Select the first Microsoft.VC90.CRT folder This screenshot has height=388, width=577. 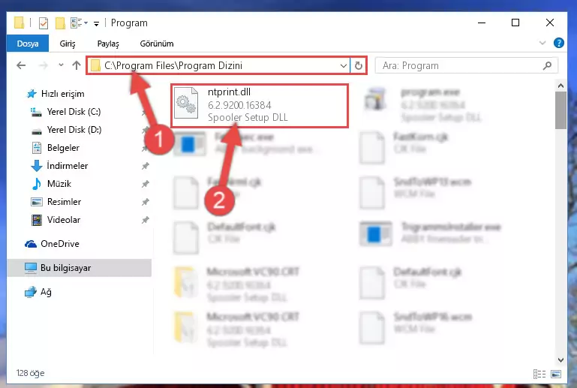237,284
